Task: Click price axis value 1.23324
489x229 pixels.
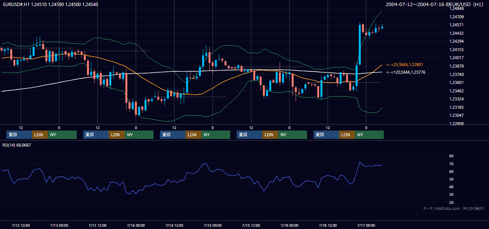Action: point(456,99)
